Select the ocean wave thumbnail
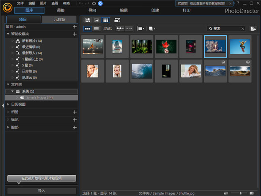Image resolution: width=261 pixels, height=196 pixels. point(142,71)
